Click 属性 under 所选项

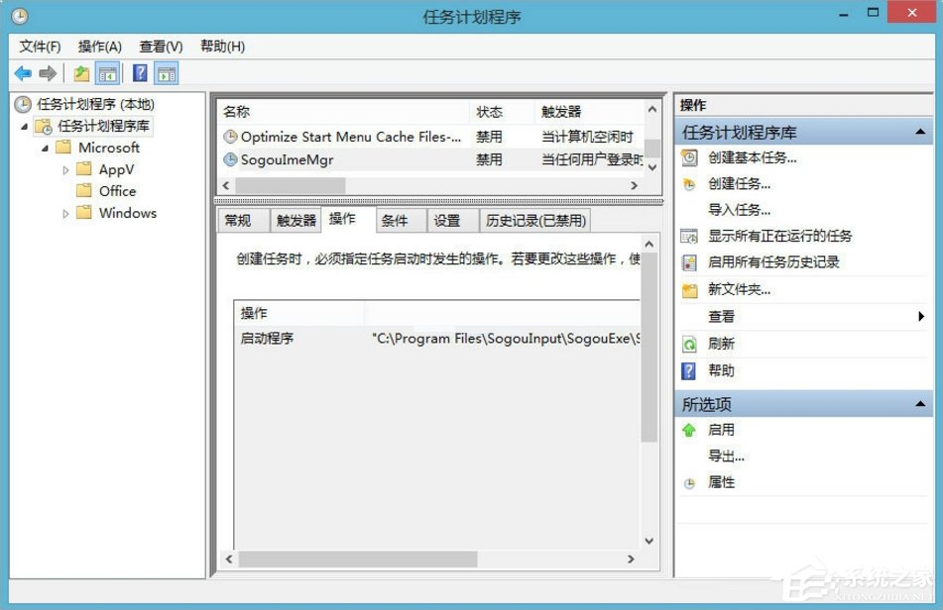pos(721,482)
